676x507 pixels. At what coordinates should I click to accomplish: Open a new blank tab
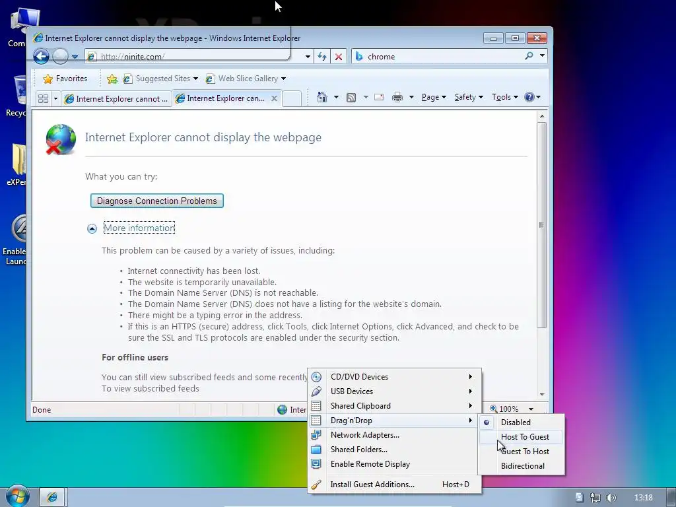pyautogui.click(x=292, y=99)
